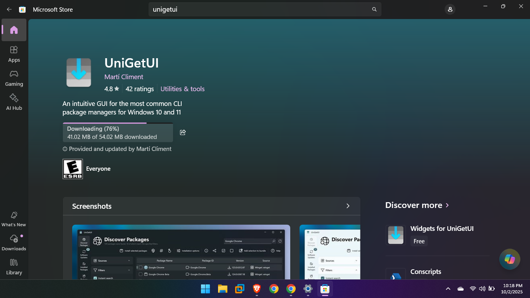Show hidden system tray icons
The image size is (530, 298).
[x=448, y=289]
